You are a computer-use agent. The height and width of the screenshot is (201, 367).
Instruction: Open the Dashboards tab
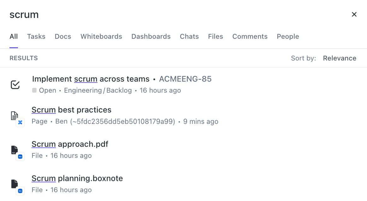151,37
